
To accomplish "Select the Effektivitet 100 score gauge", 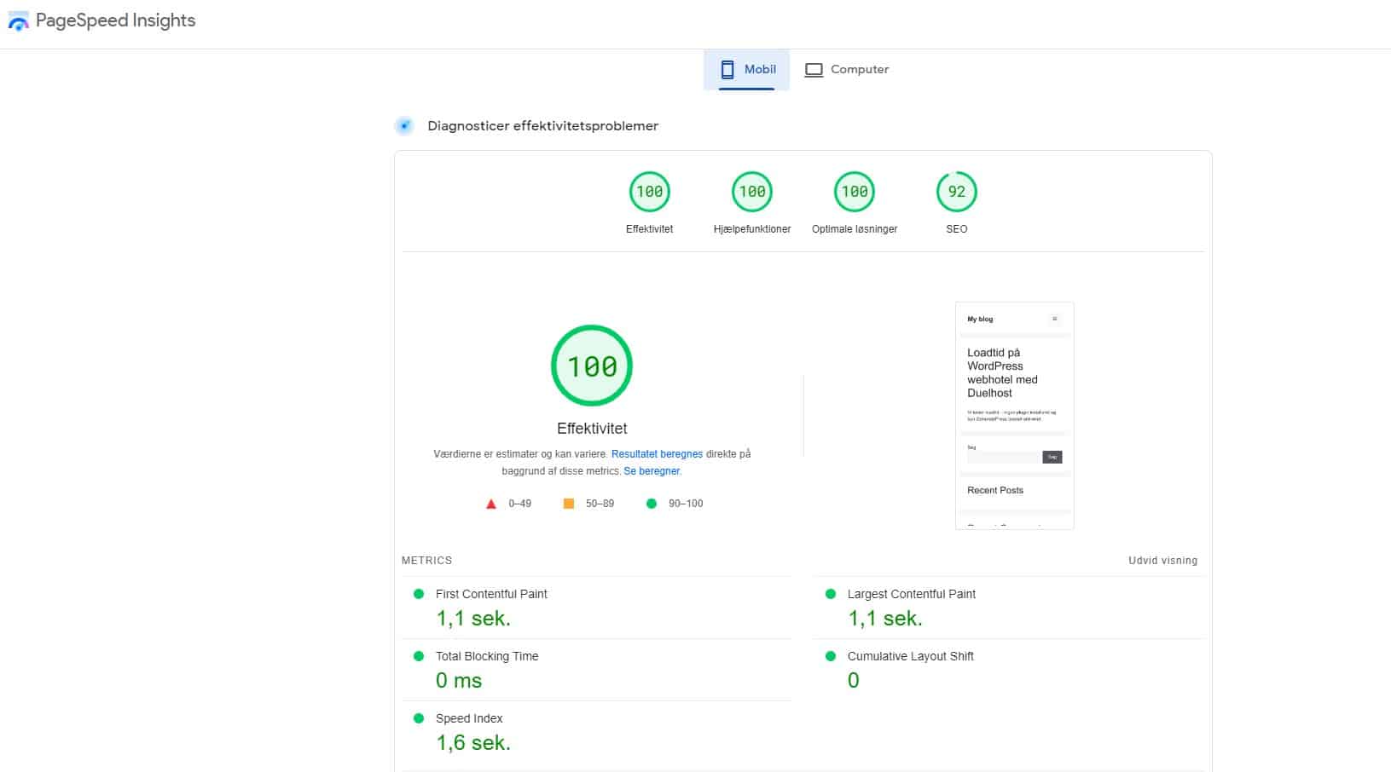I will coord(650,192).
